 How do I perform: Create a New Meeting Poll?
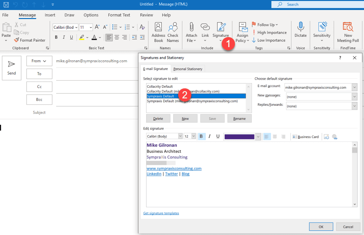[347, 31]
